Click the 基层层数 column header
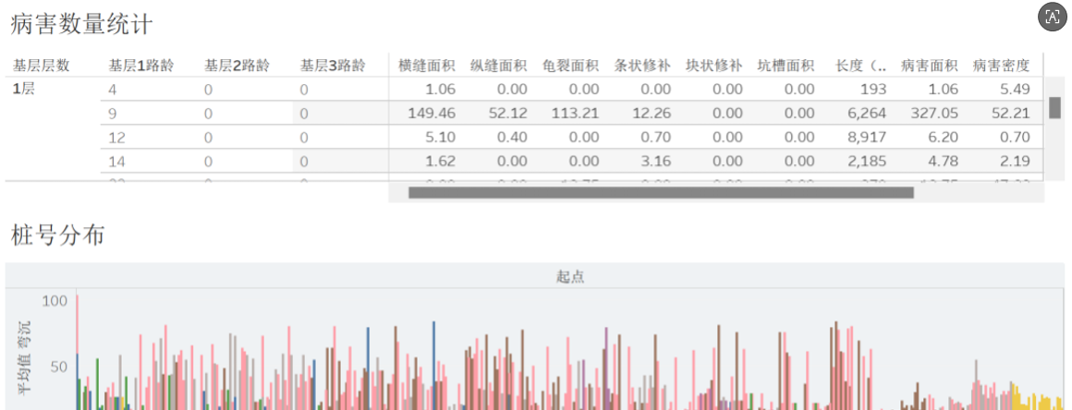 point(41,66)
